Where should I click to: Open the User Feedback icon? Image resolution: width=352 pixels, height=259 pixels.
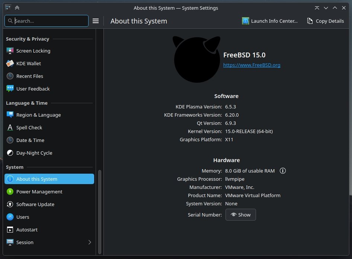pyautogui.click(x=10, y=89)
